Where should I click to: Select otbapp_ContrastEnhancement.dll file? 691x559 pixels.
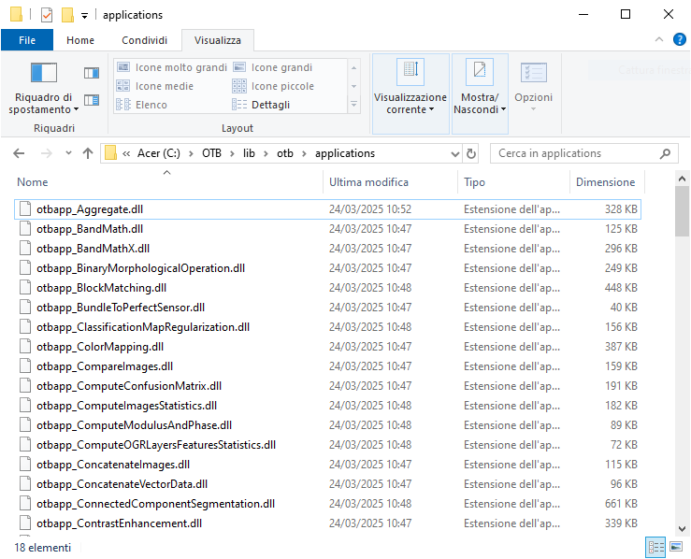[328, 523]
